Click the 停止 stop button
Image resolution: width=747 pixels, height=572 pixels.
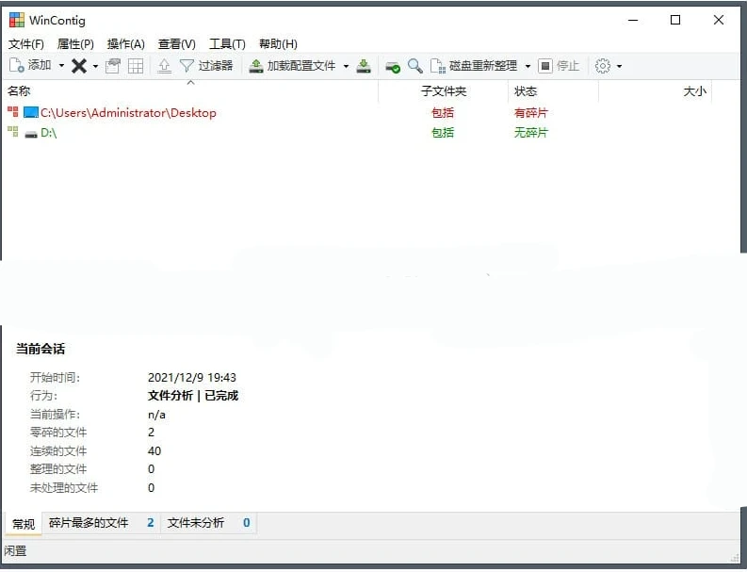click(x=559, y=66)
